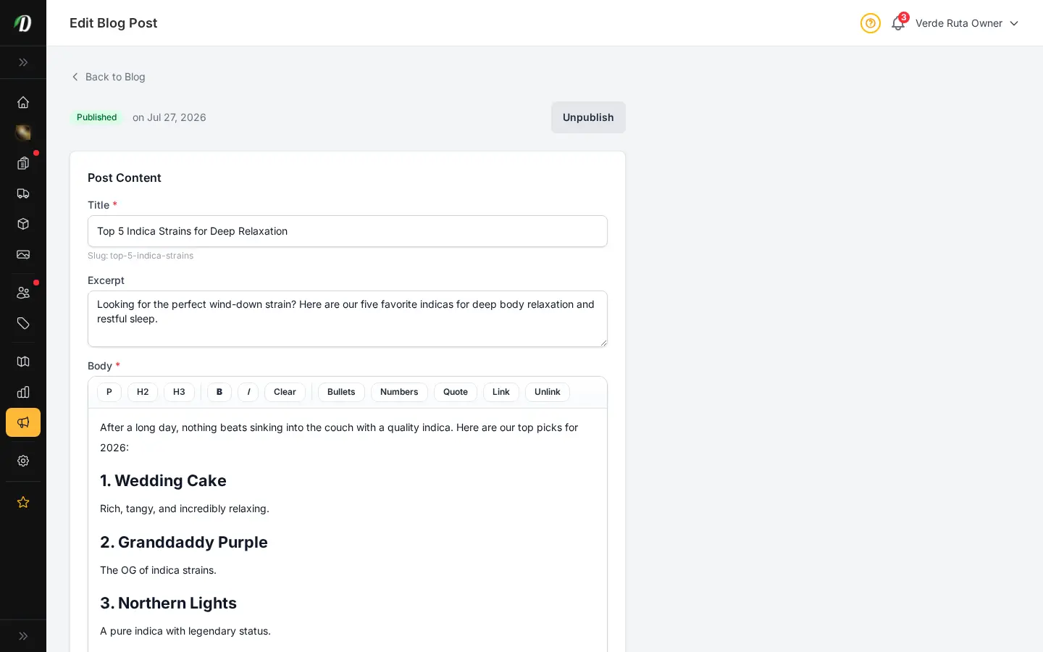Open the delivery truck icon
1043x652 pixels.
(23, 193)
